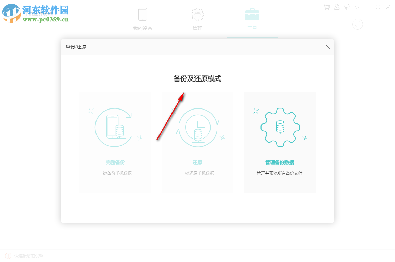The height and width of the screenshot is (262, 395).
Task: Start 完整备份 full backup
Action: [115, 162]
